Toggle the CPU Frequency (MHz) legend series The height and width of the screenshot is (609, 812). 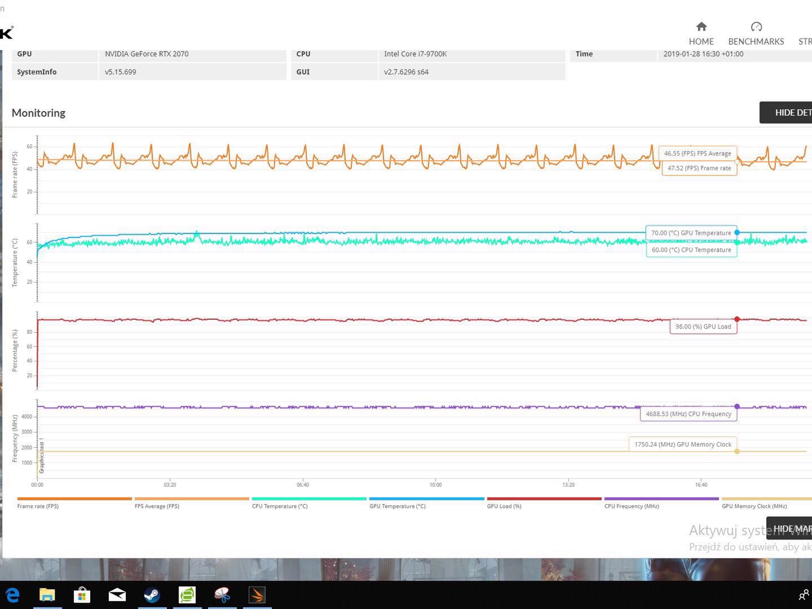(x=661, y=503)
